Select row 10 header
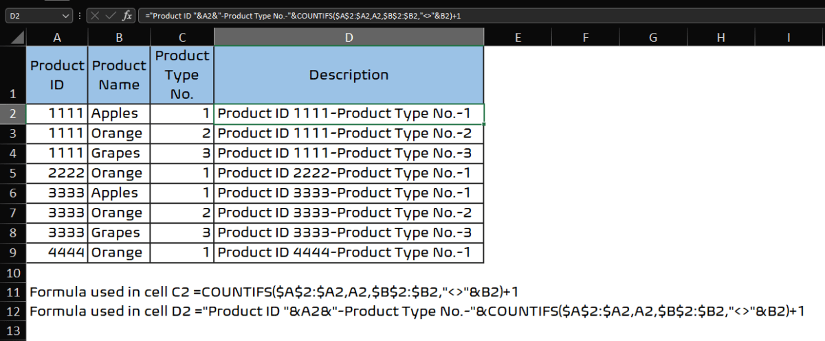Viewport: 825px width, 341px height. pos(13,273)
